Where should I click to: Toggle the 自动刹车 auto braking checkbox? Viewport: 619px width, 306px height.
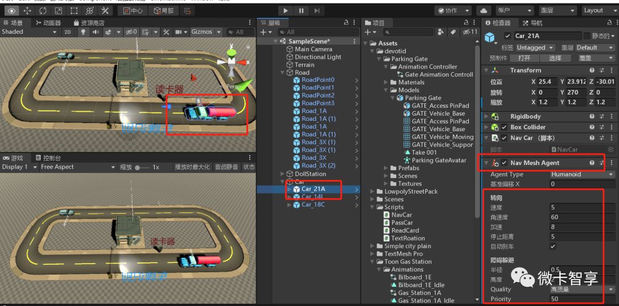[x=553, y=246]
